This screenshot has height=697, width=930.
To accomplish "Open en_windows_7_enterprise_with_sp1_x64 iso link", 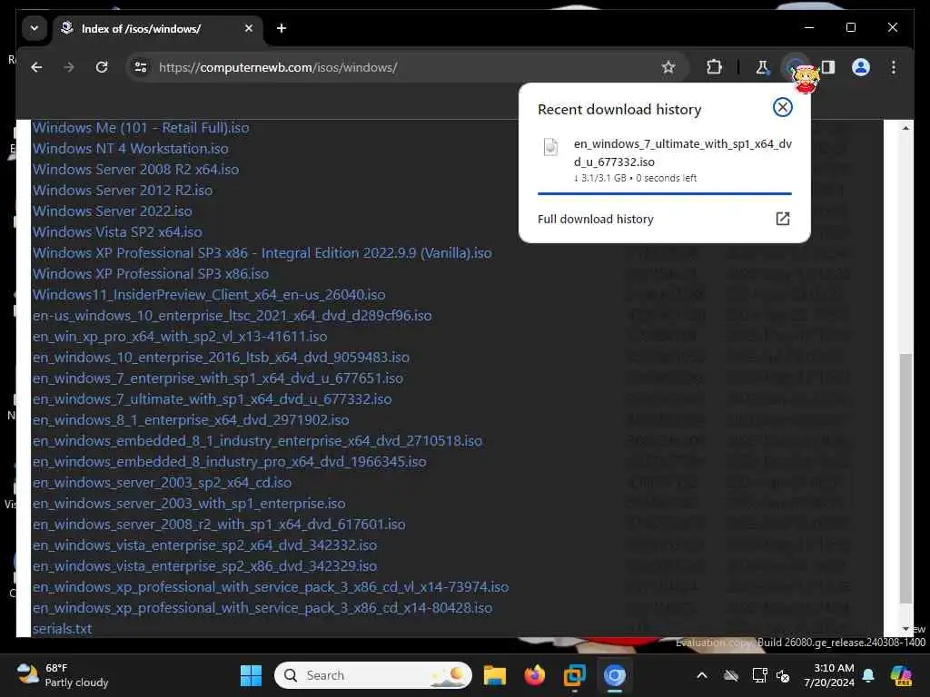I will click(218, 378).
